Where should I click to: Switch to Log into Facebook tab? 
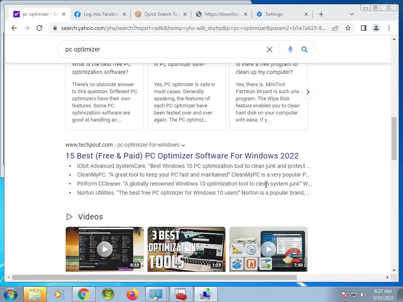point(100,14)
